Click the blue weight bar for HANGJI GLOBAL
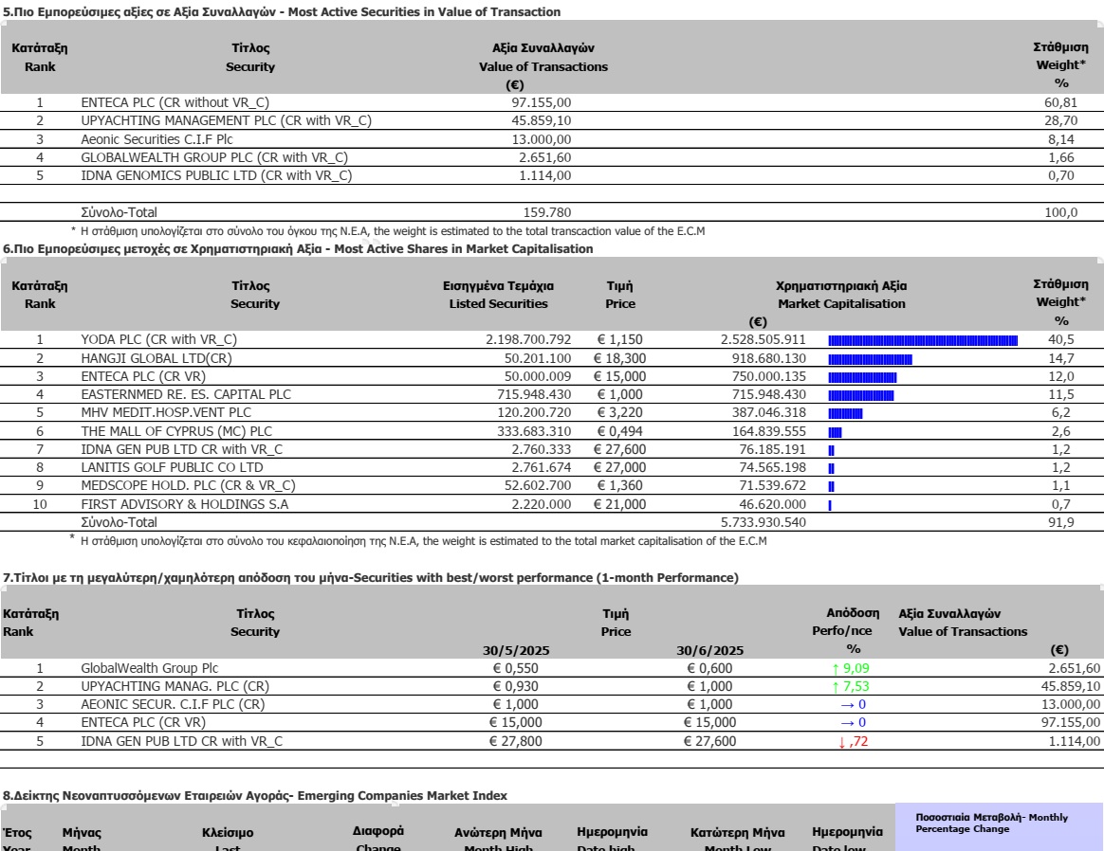1104x851 pixels. point(871,360)
